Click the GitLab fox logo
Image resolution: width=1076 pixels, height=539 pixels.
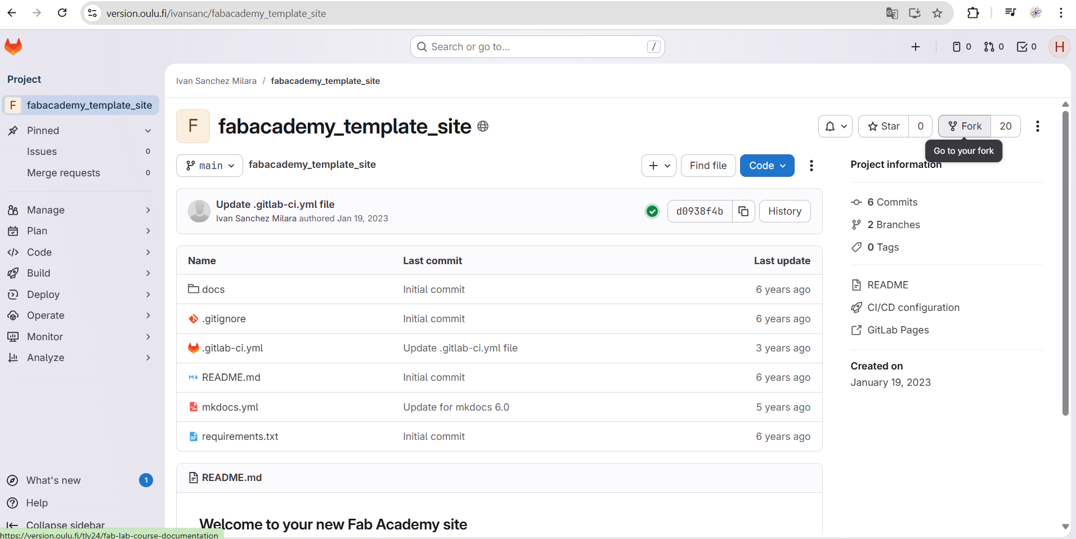(14, 47)
